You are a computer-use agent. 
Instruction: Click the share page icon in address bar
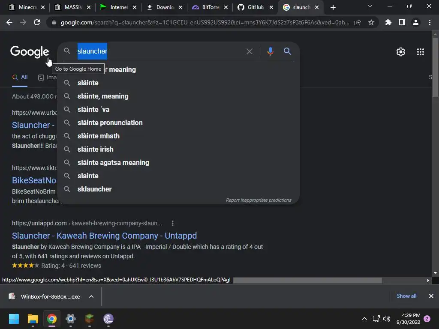tap(358, 22)
